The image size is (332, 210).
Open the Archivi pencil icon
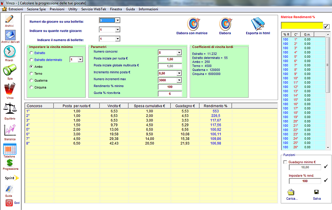[9, 19]
